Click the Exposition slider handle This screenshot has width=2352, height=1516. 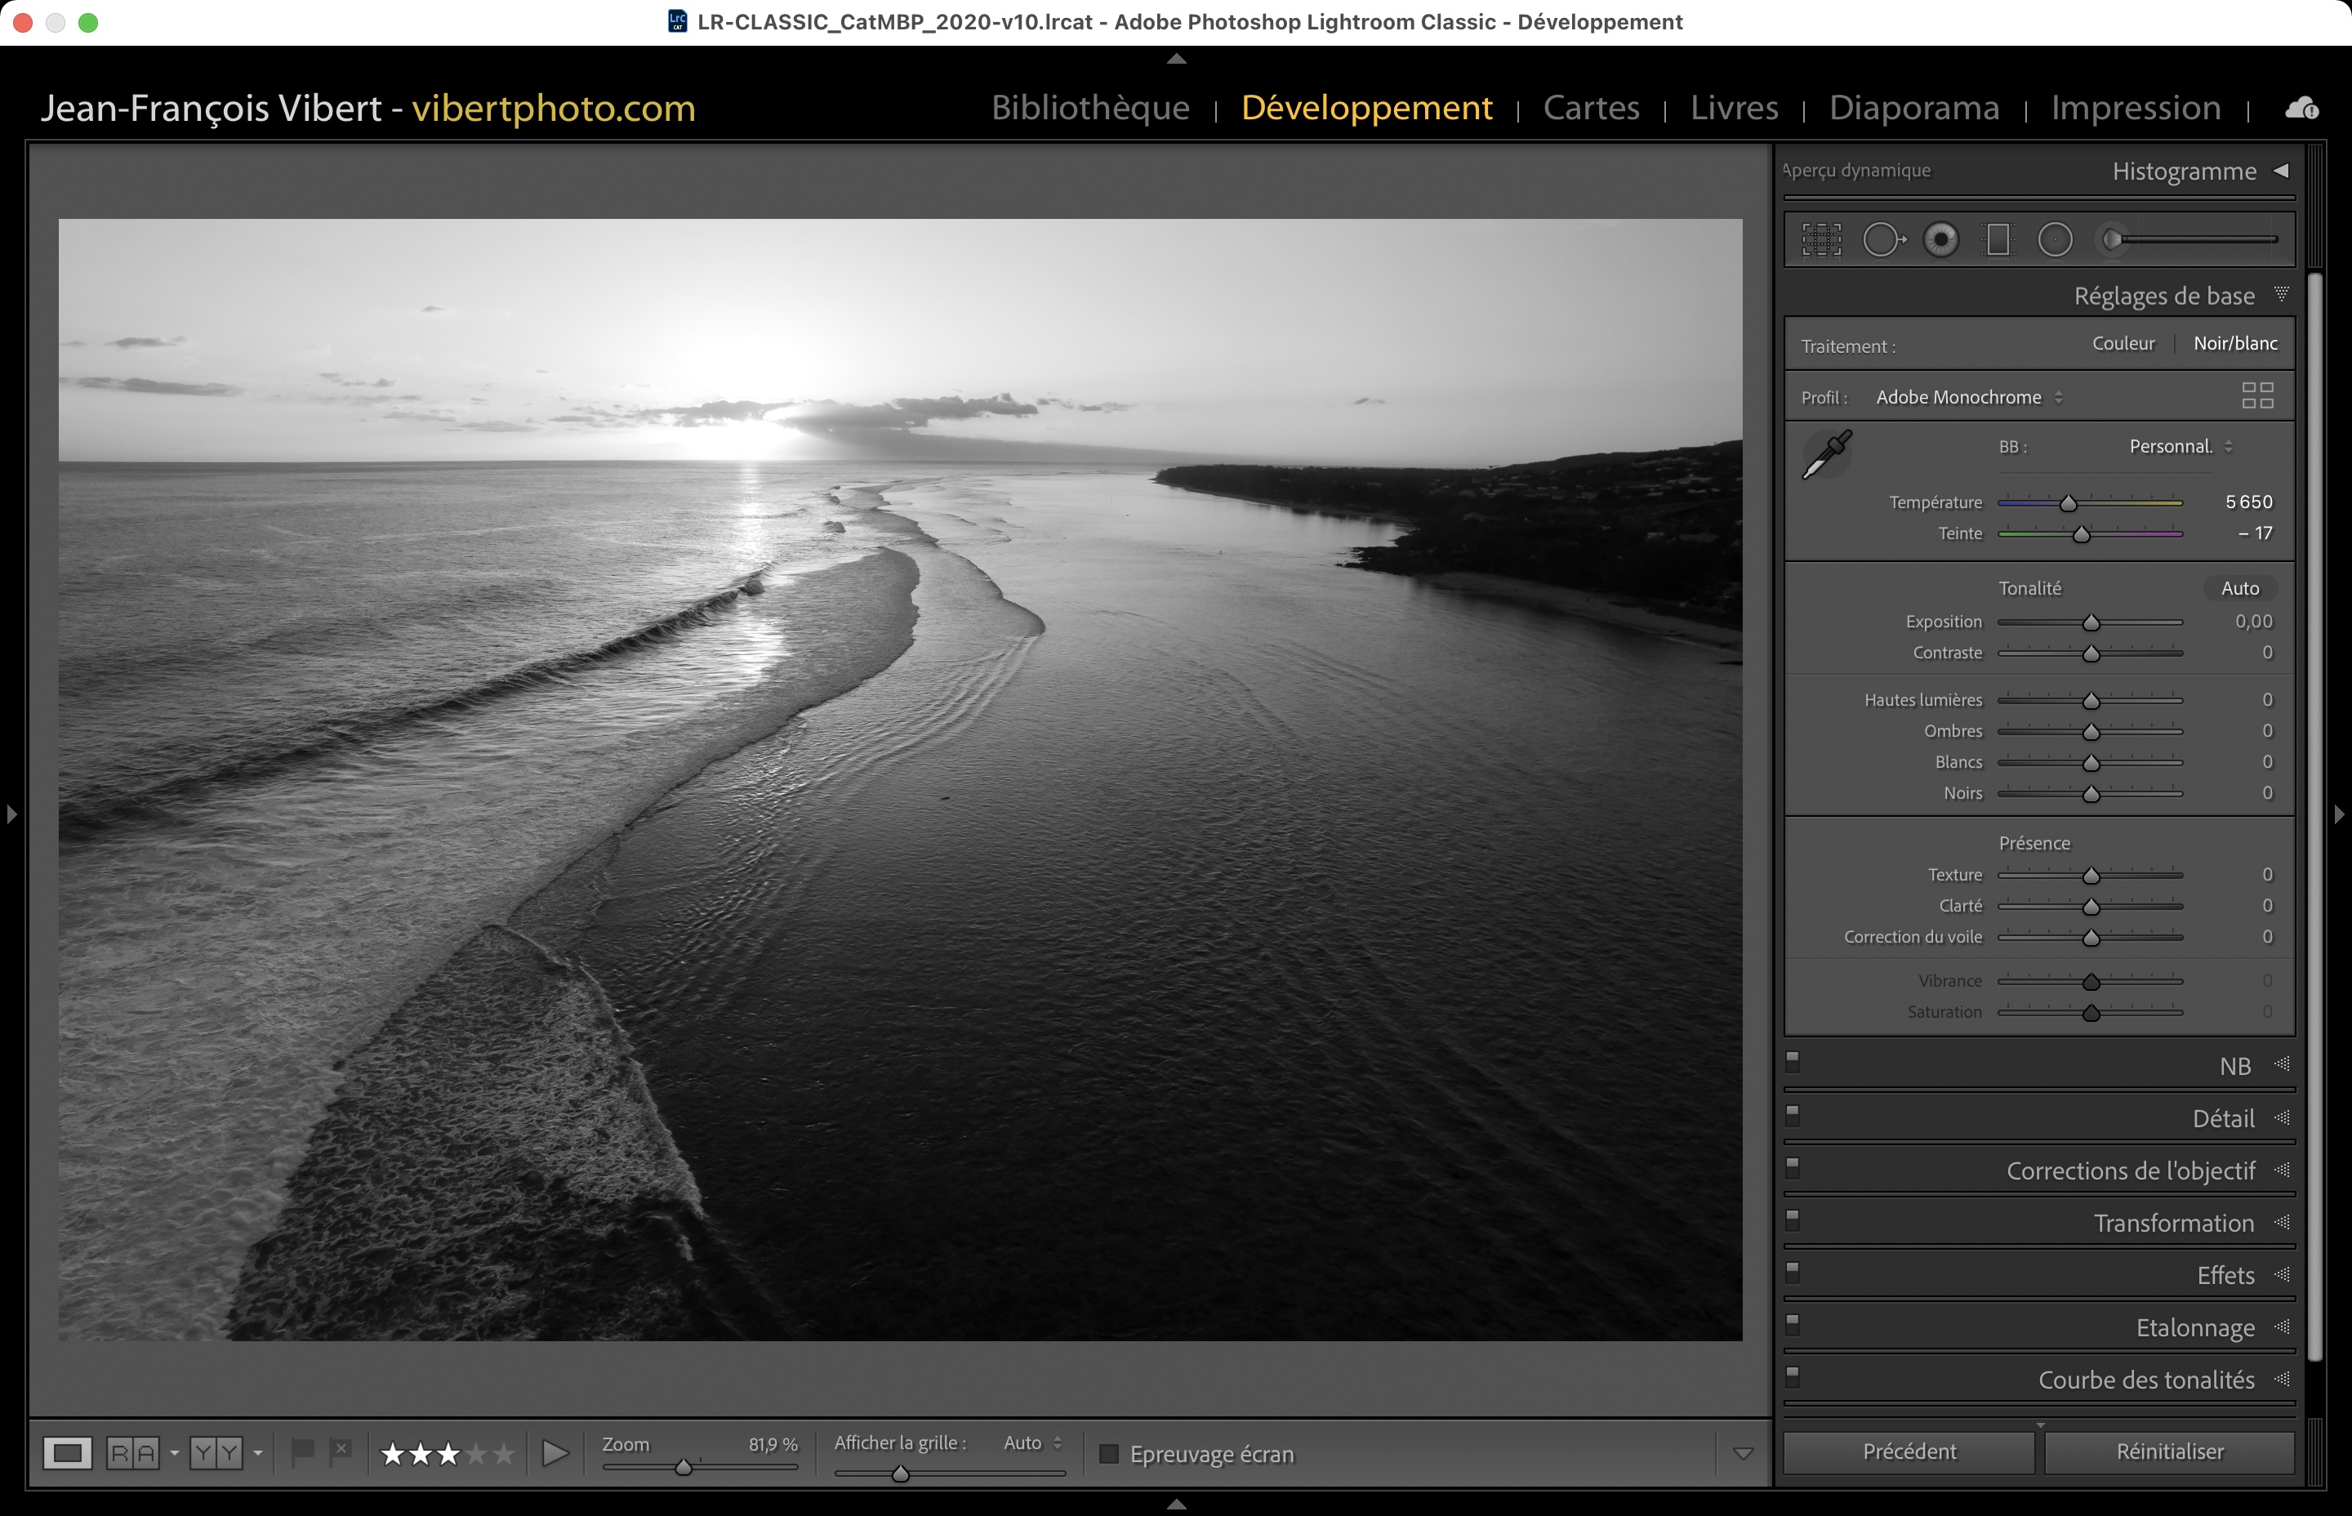click(2091, 623)
